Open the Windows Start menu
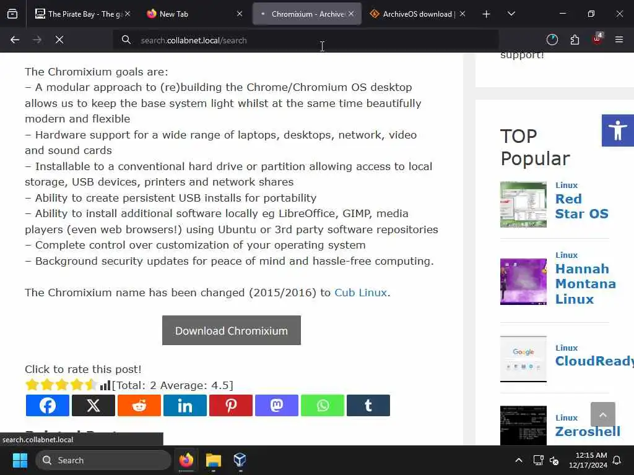634x475 pixels. pos(20,460)
